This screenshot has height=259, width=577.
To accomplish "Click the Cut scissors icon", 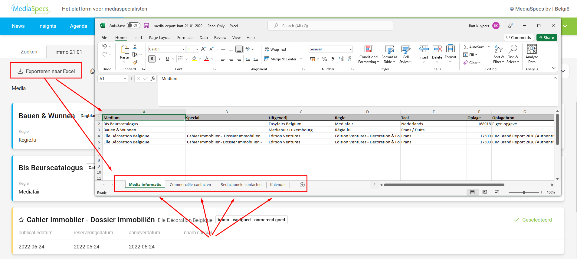I will [x=135, y=47].
